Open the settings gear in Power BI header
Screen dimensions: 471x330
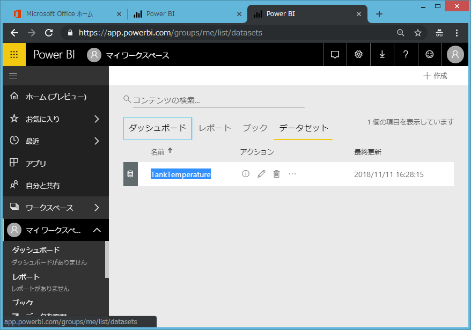(358, 54)
